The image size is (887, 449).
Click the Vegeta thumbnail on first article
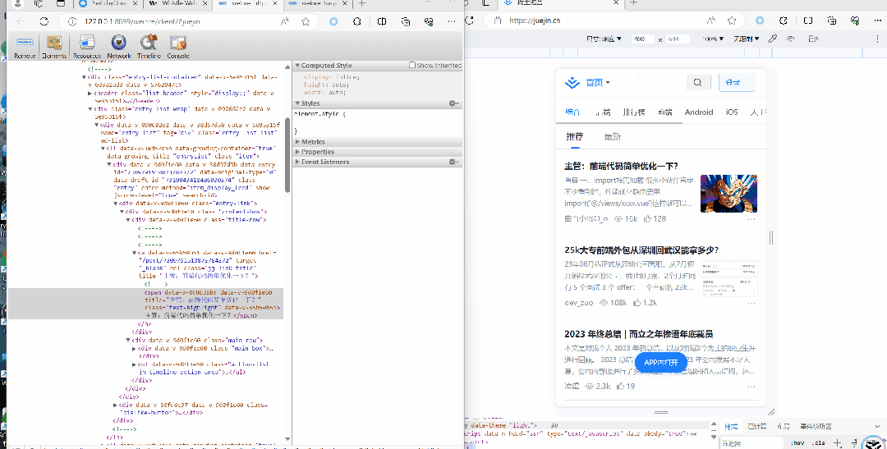click(x=728, y=194)
